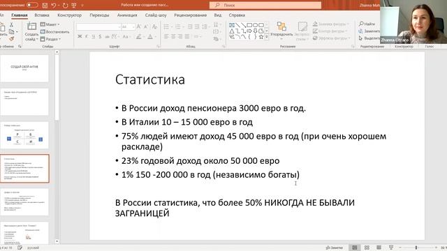Toggle italic К formatting
This screenshot has width=447, height=251.
click(x=87, y=36)
